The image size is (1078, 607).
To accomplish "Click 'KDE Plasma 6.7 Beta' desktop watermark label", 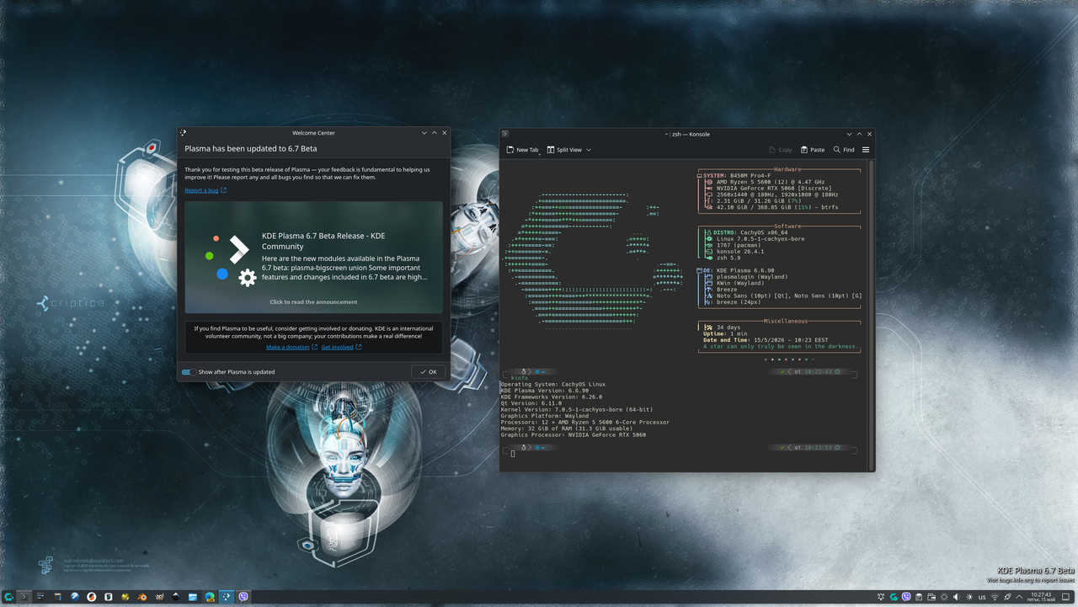I will click(1035, 571).
